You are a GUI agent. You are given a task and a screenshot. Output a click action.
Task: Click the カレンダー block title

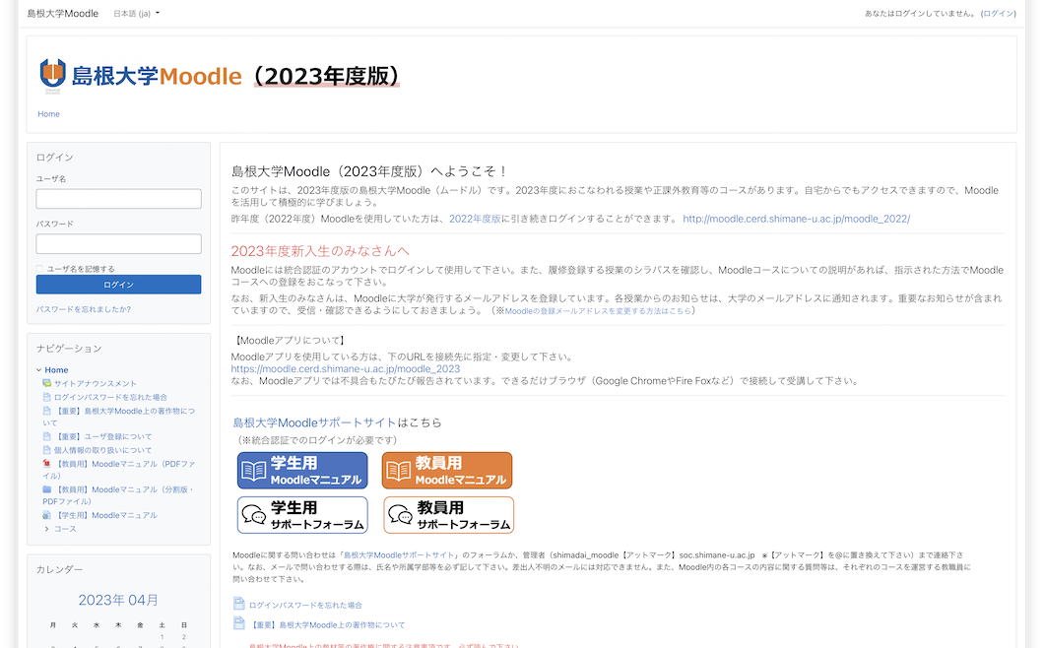(60, 569)
